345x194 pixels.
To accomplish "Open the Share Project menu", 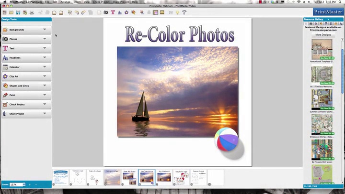I will tap(121, 2).
